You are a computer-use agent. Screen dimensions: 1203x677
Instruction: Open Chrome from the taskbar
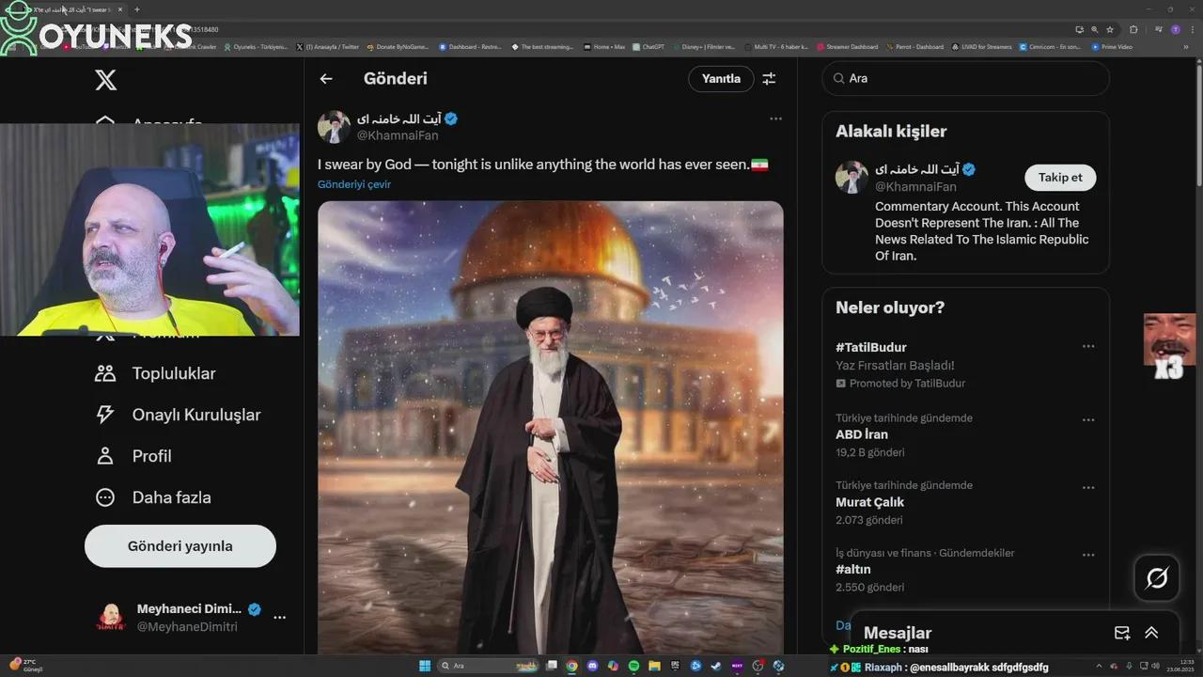(x=571, y=666)
